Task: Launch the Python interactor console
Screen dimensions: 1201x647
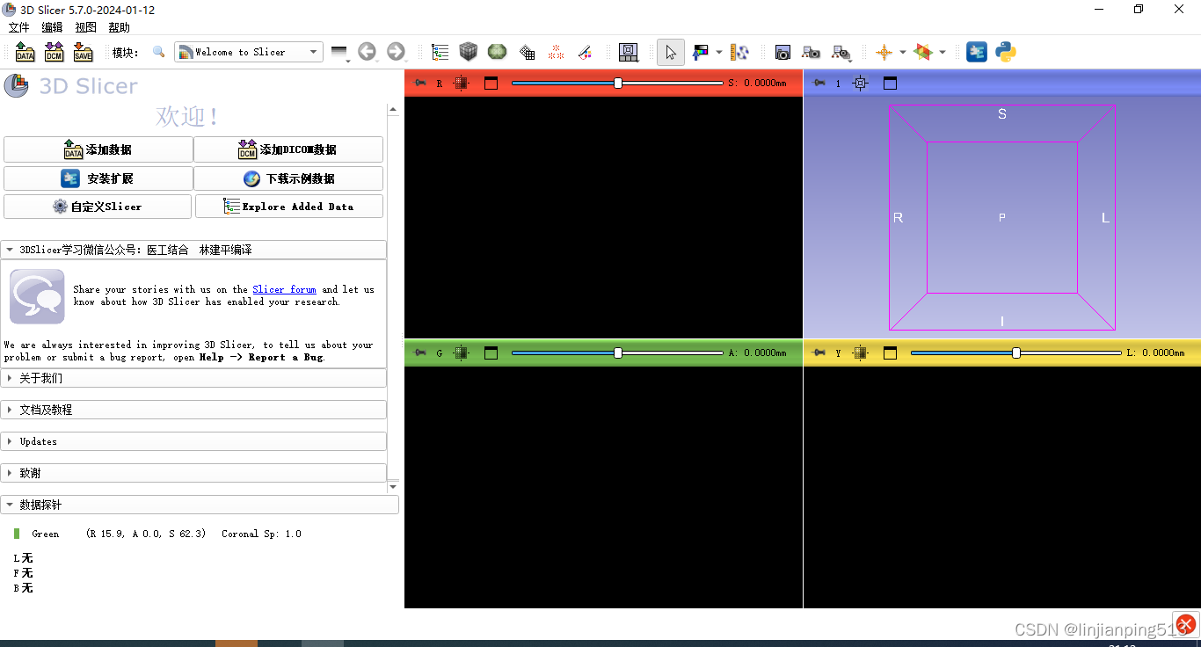Action: coord(1005,52)
